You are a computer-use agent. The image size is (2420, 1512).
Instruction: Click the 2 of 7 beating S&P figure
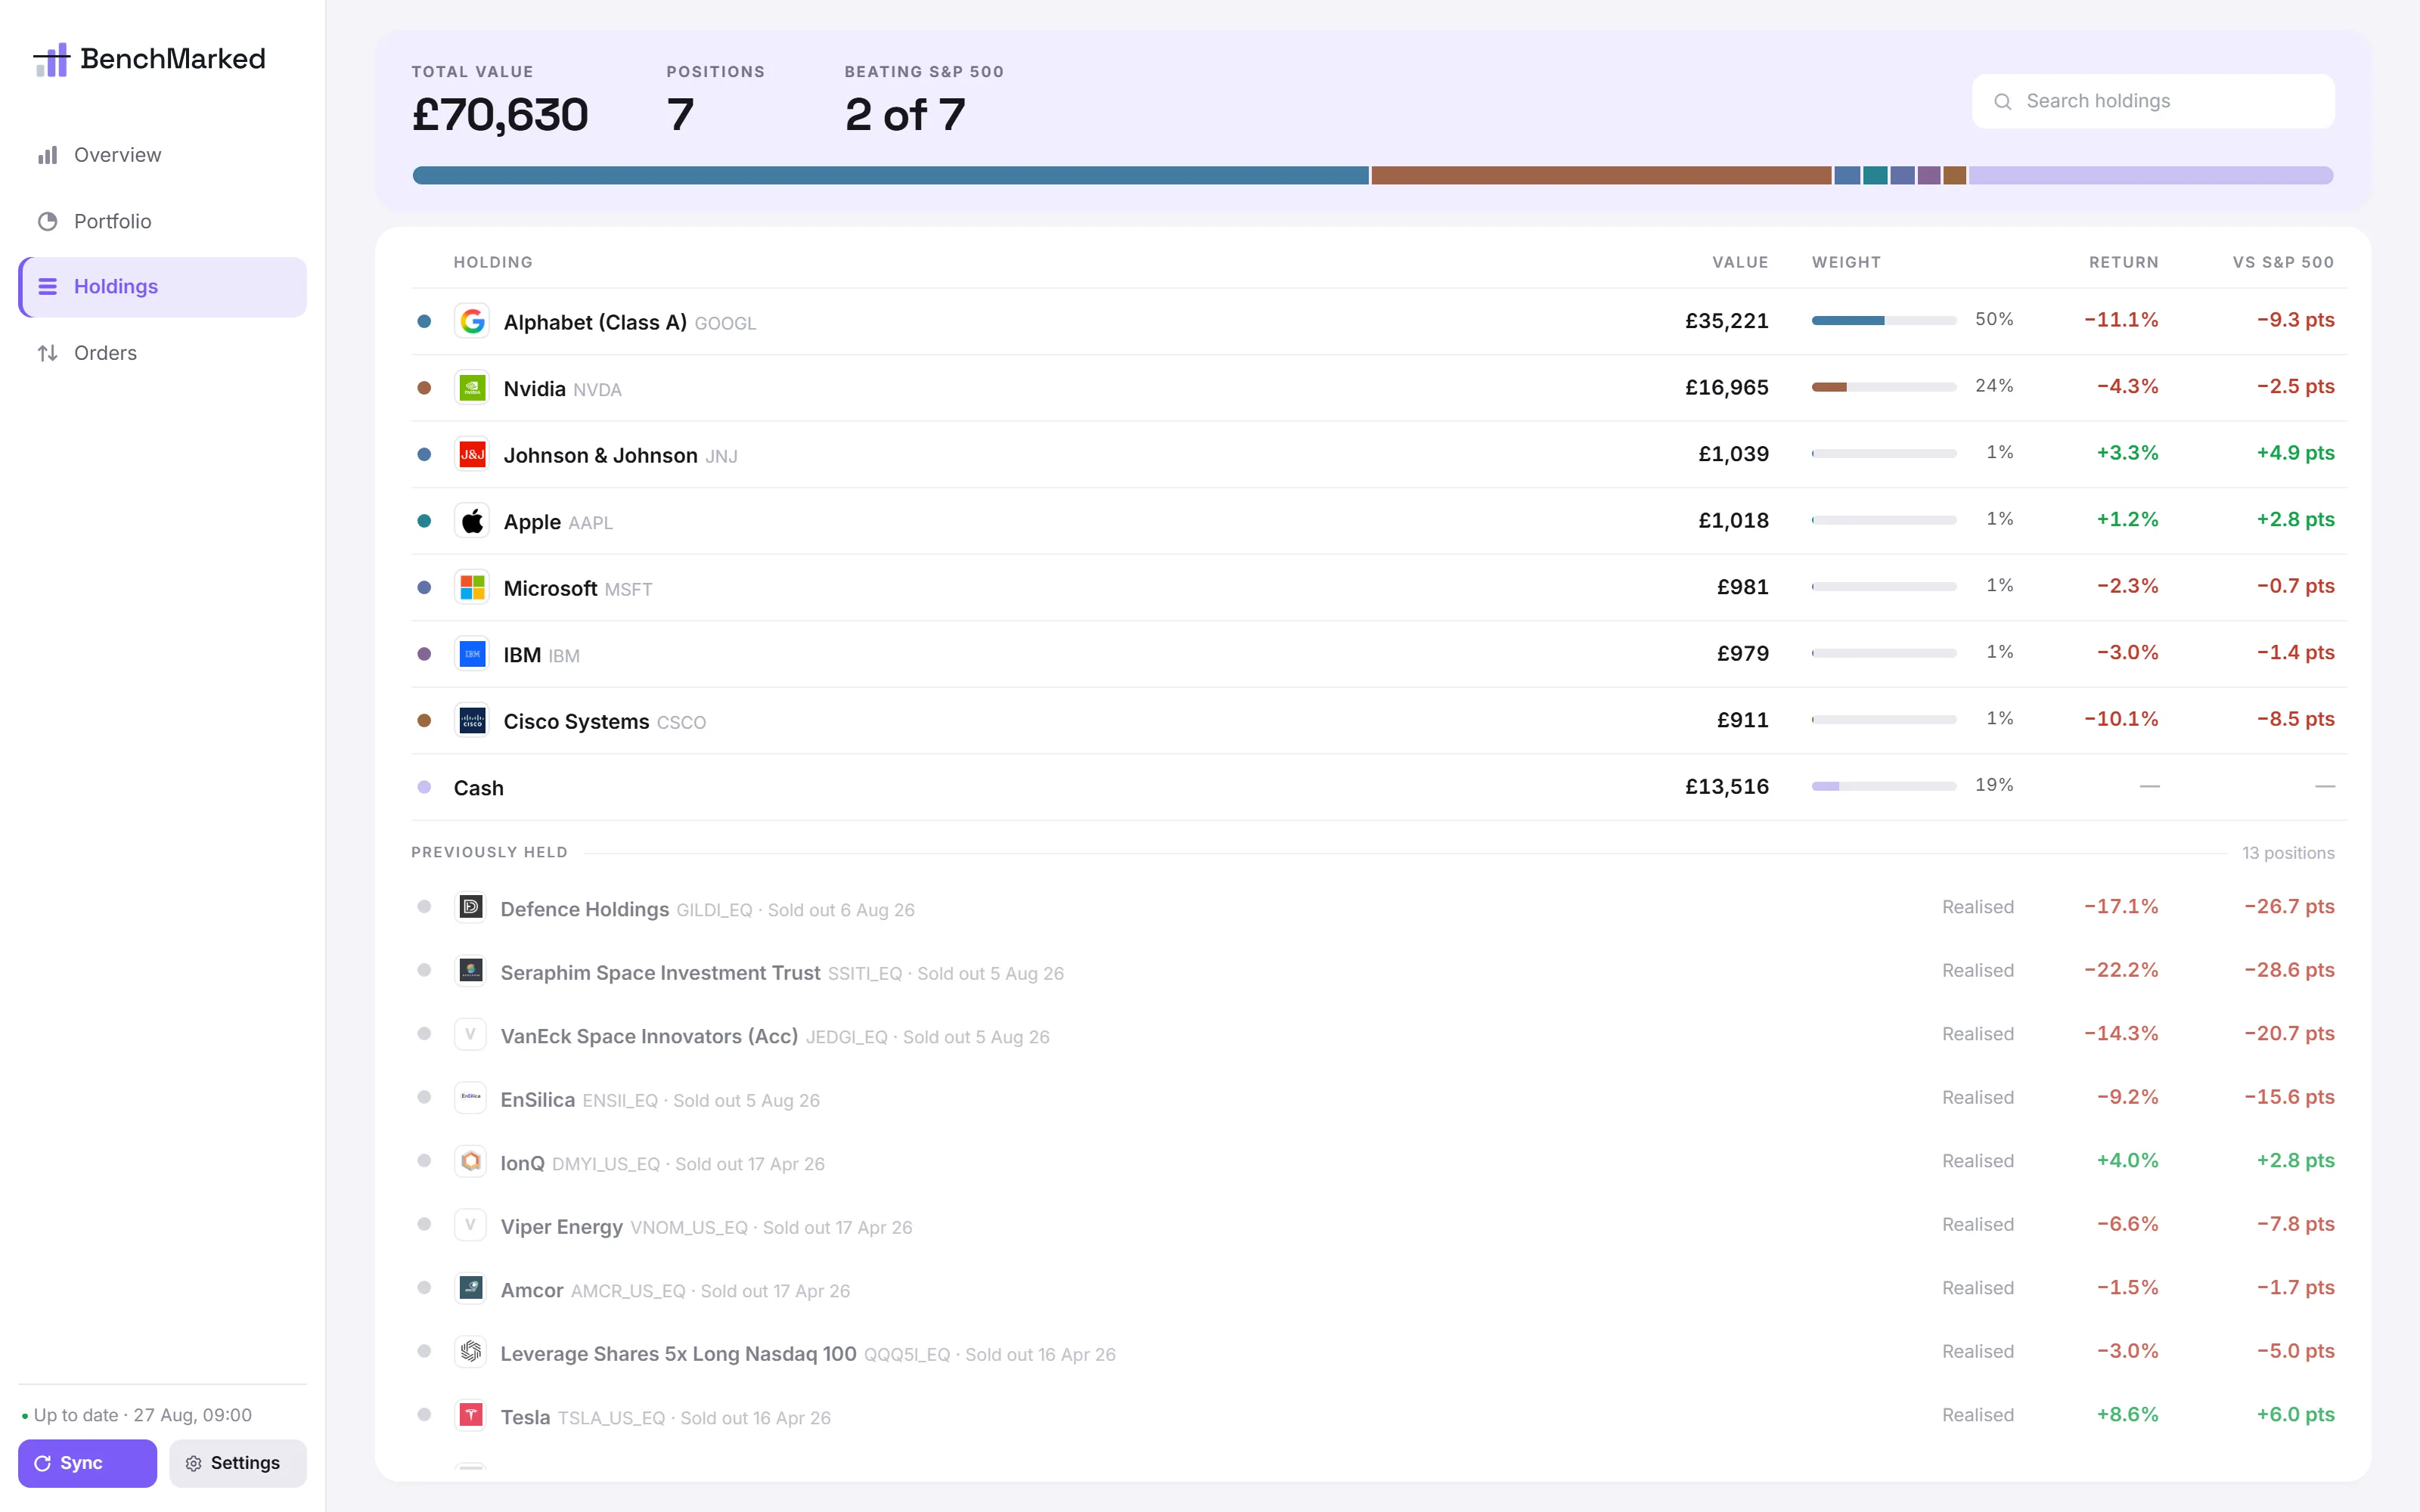(905, 115)
